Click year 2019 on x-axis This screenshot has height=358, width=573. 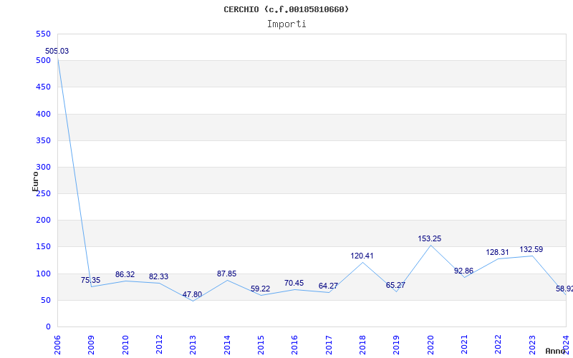click(397, 344)
